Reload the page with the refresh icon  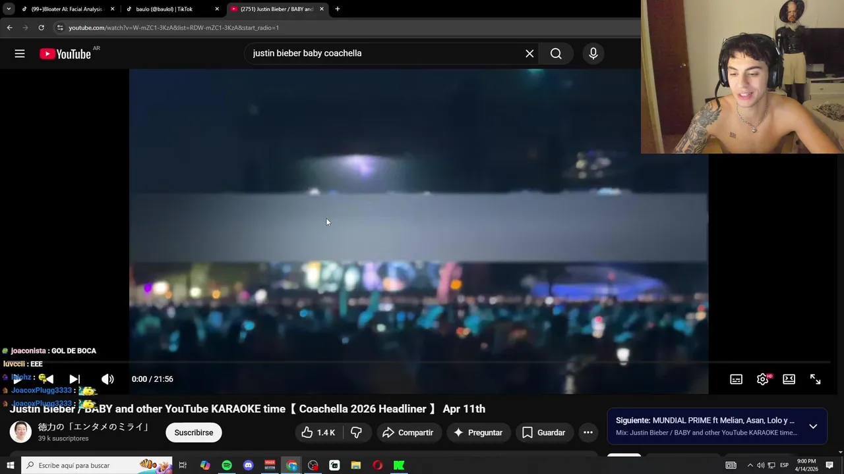tap(41, 28)
